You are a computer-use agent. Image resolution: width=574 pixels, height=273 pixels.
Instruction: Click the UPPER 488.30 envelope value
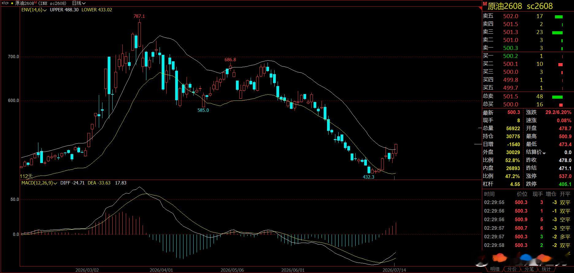point(64,10)
